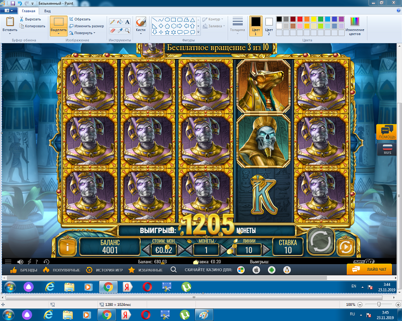
Task: Pick the orange color swatch
Action: [307, 19]
